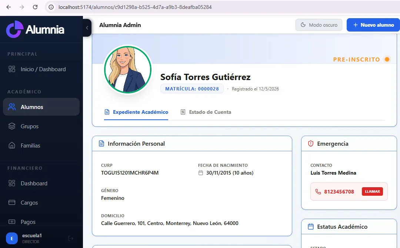The width and height of the screenshot is (400, 248).
Task: Click the orange status dot indicator
Action: (x=387, y=59)
